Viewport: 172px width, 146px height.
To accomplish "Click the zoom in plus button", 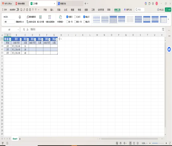I will point(166,143).
